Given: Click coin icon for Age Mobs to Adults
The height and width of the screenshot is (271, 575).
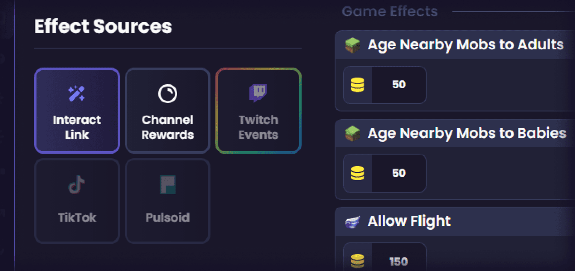Looking at the screenshot, I should click(358, 85).
